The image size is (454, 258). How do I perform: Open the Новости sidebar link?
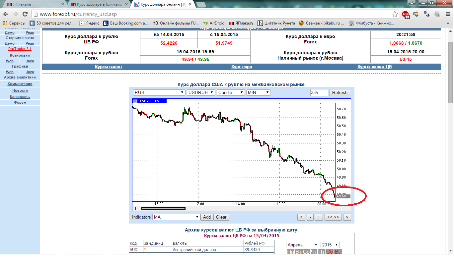(20, 90)
